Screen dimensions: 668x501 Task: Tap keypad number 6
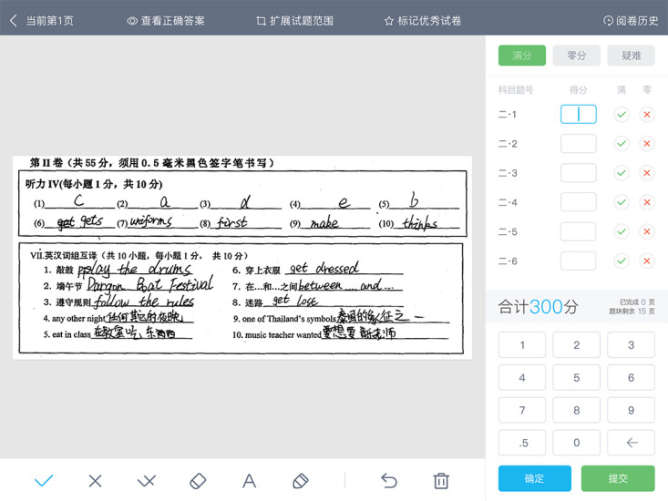(x=631, y=377)
